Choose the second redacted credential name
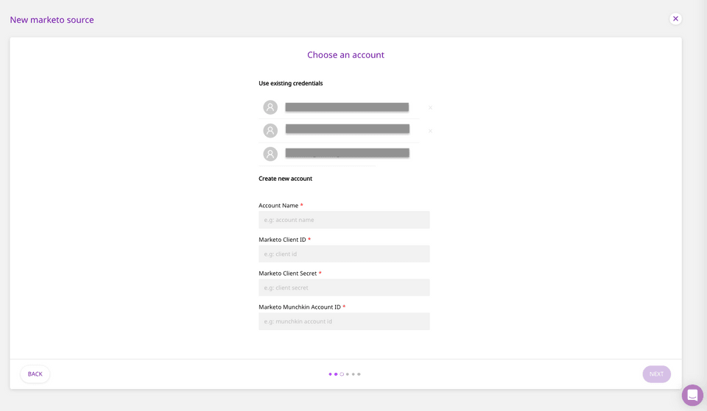The height and width of the screenshot is (411, 707). pos(347,129)
